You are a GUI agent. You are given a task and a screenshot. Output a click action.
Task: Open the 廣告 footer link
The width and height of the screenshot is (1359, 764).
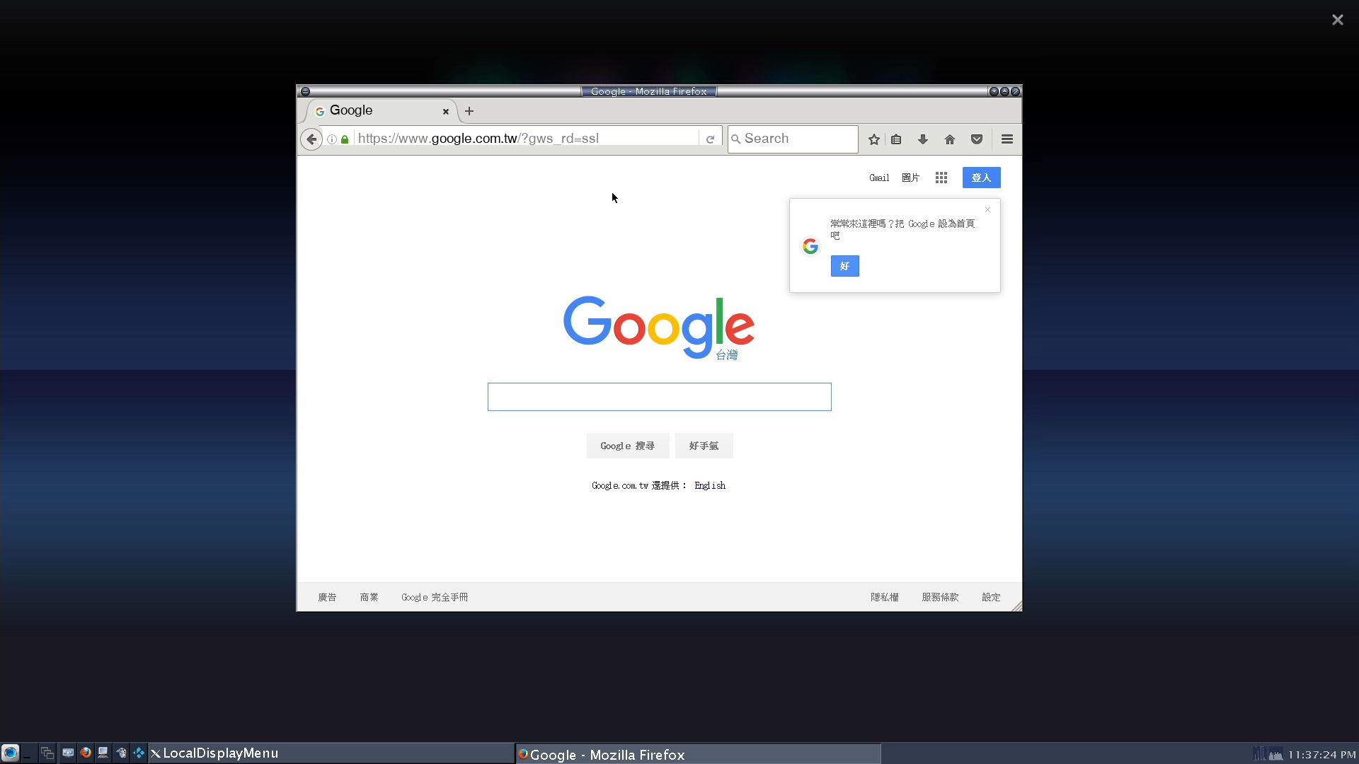[x=327, y=597]
